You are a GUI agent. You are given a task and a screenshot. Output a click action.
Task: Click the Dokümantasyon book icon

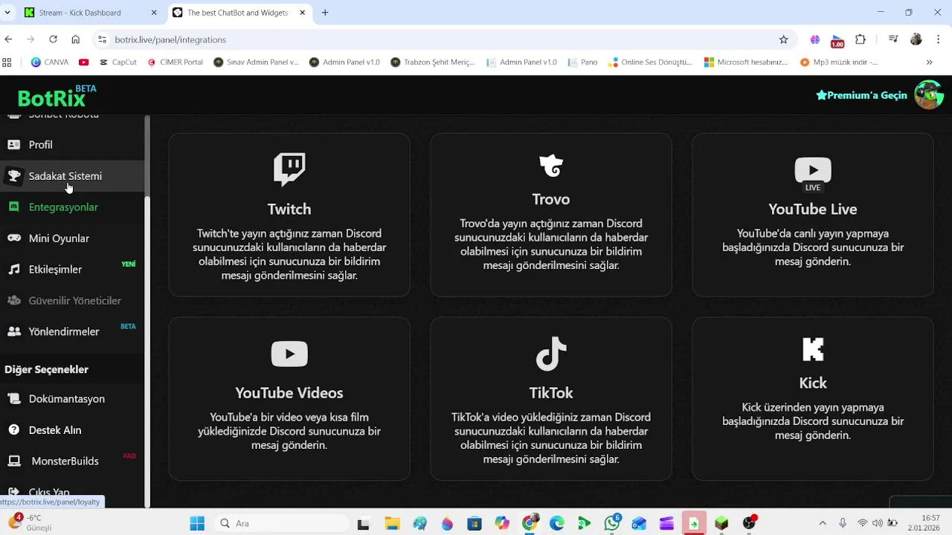14,399
